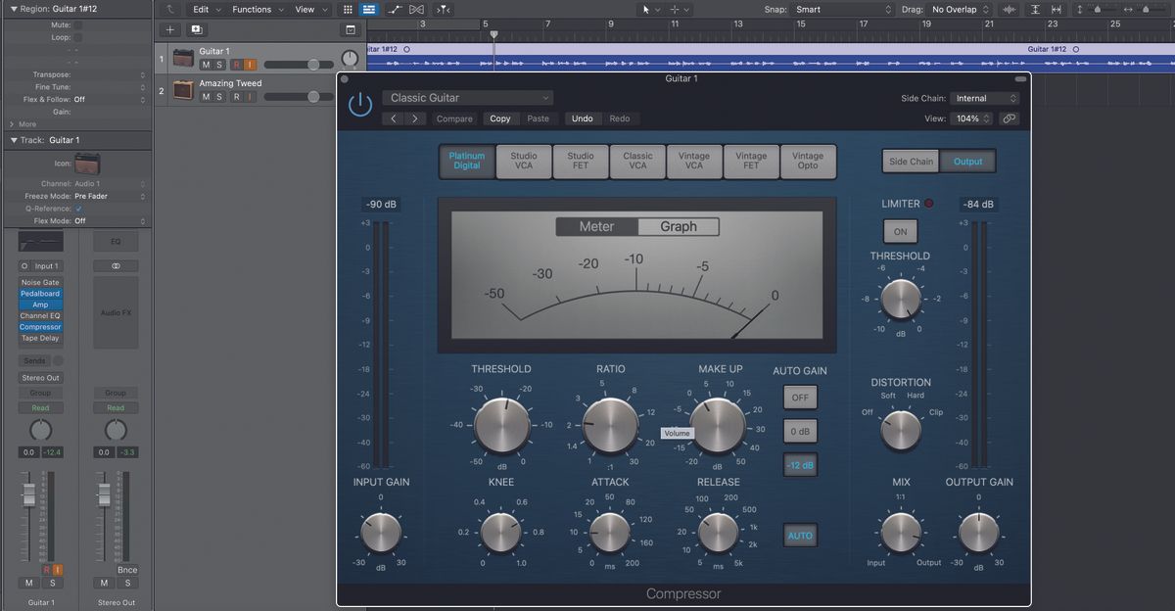Viewport: 1175px width, 611px height.
Task: Select the Platinum Digital compressor model
Action: pyautogui.click(x=466, y=162)
